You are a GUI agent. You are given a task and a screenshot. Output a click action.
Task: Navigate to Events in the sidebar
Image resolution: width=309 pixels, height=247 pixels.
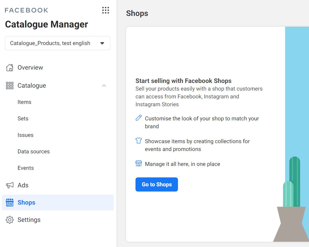tap(26, 168)
